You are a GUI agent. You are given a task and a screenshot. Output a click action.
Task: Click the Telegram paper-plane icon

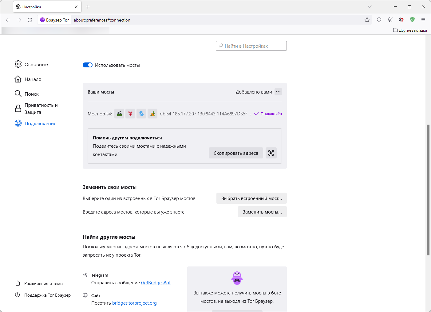click(x=85, y=275)
